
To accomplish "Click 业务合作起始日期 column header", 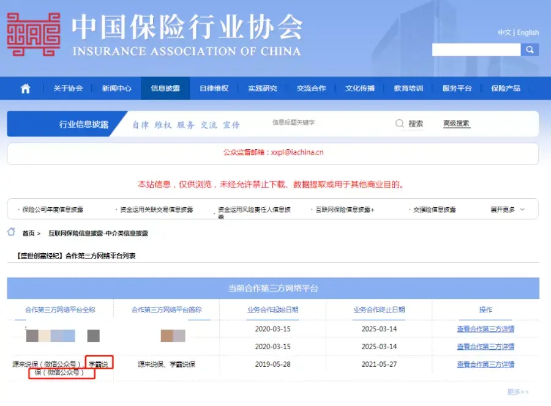I will click(272, 310).
